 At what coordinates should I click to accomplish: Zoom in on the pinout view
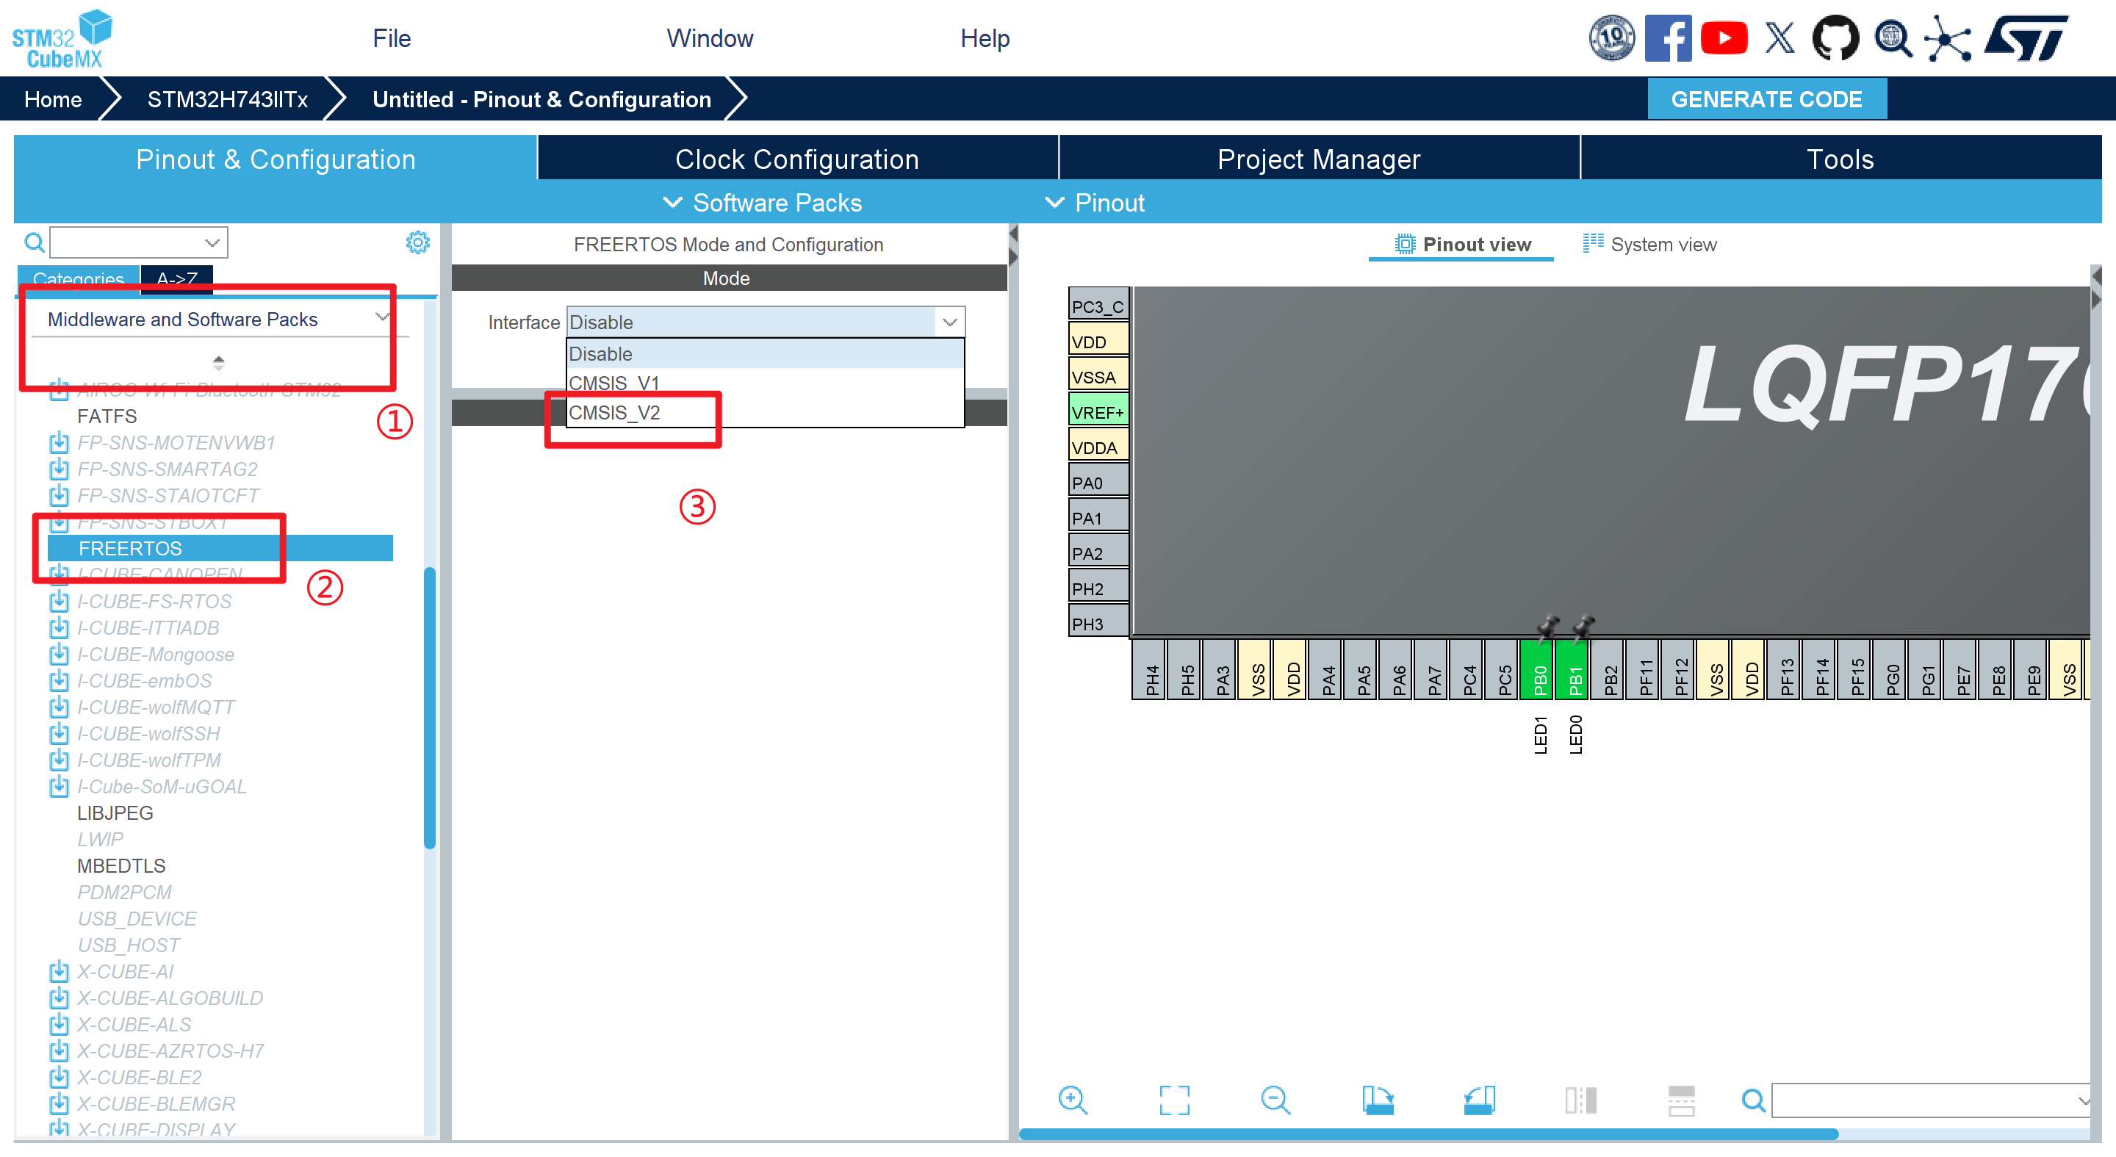1073,1100
